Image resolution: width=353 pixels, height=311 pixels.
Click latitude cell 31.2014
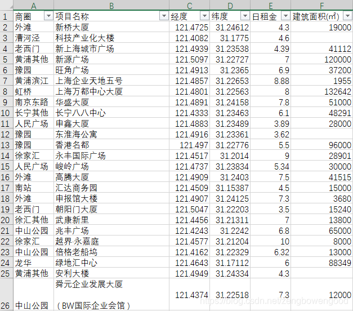[x=230, y=155]
